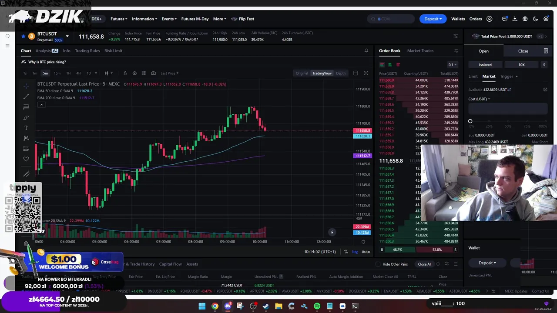The width and height of the screenshot is (557, 313).
Task: Show both buy and sell orders view
Action: click(382, 65)
